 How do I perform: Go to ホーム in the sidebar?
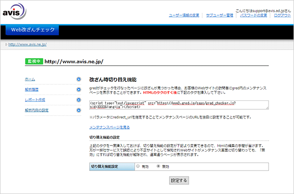point(30,79)
